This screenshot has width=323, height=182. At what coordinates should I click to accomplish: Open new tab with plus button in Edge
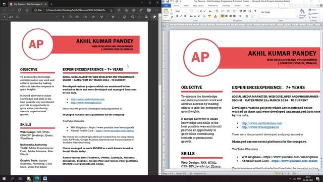51,4
